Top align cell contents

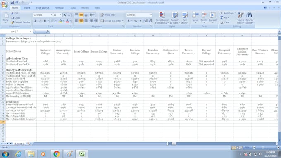(x=76, y=15)
